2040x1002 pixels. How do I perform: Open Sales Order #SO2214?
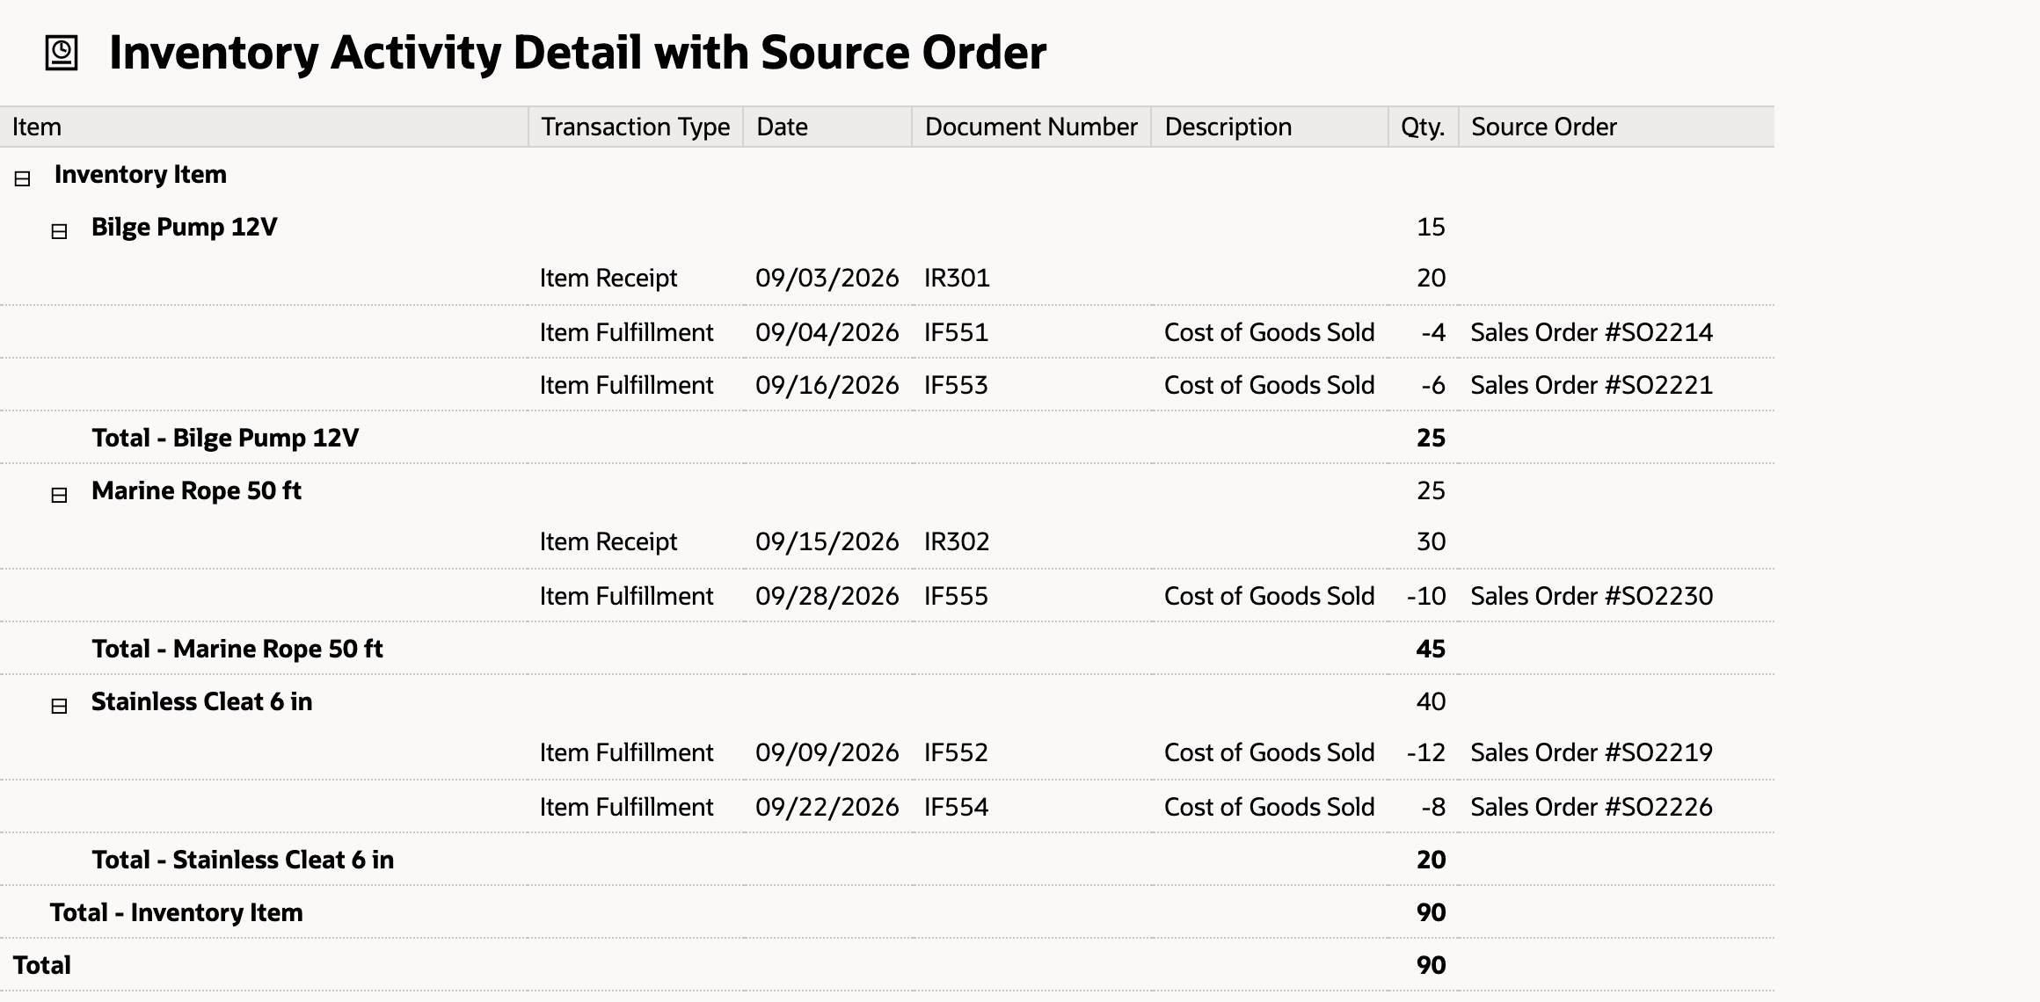pyautogui.click(x=1592, y=332)
